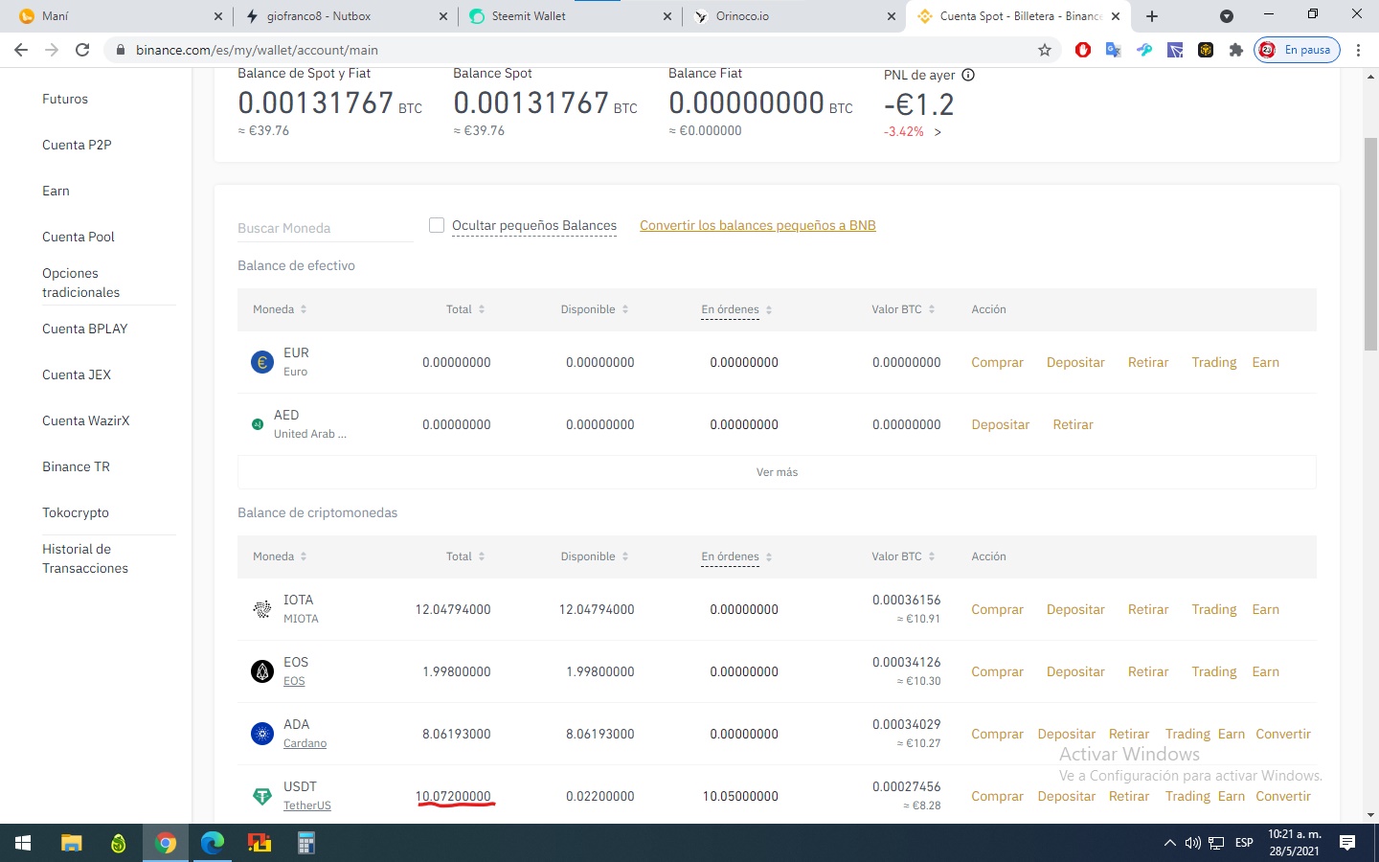
Task: Open the Extensions puzzle menu
Action: (1236, 50)
